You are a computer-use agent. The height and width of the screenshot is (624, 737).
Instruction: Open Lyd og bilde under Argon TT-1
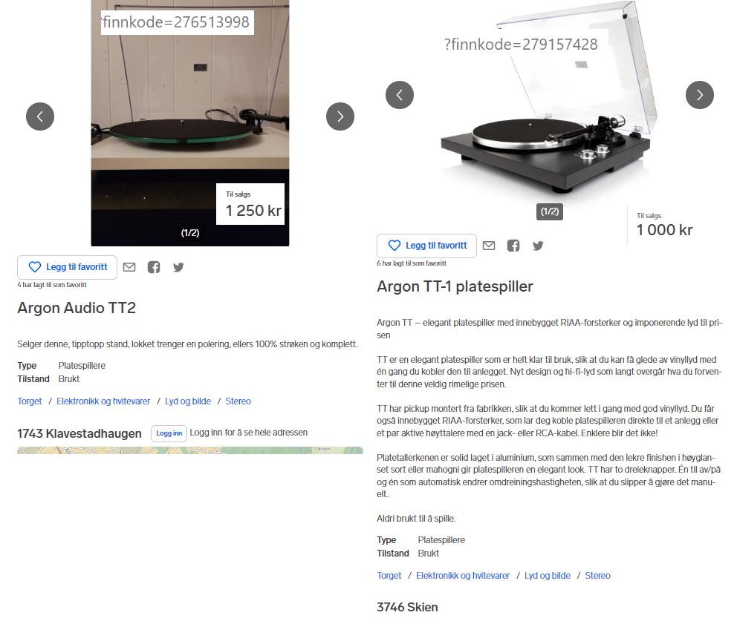[x=548, y=576]
